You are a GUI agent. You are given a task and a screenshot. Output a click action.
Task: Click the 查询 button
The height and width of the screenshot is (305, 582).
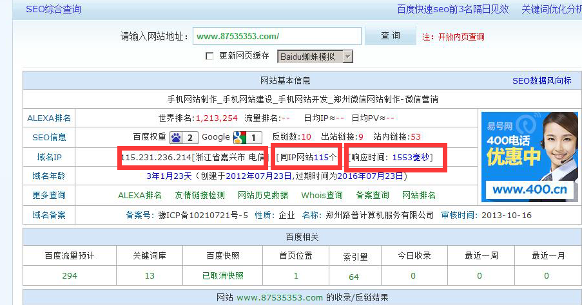point(390,36)
